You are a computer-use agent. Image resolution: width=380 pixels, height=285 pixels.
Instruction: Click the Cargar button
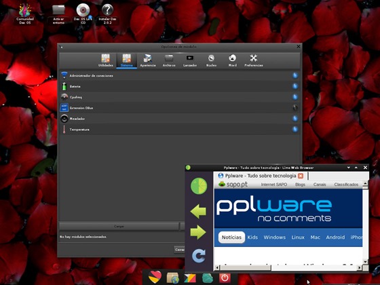click(x=119, y=226)
